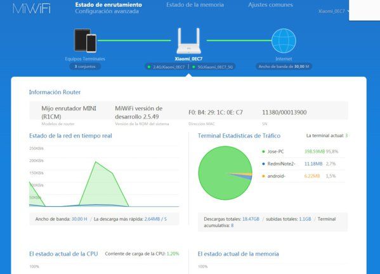Open the Estado de enrutamiento tab
This screenshot has width=380, height=274.
[x=108, y=4]
